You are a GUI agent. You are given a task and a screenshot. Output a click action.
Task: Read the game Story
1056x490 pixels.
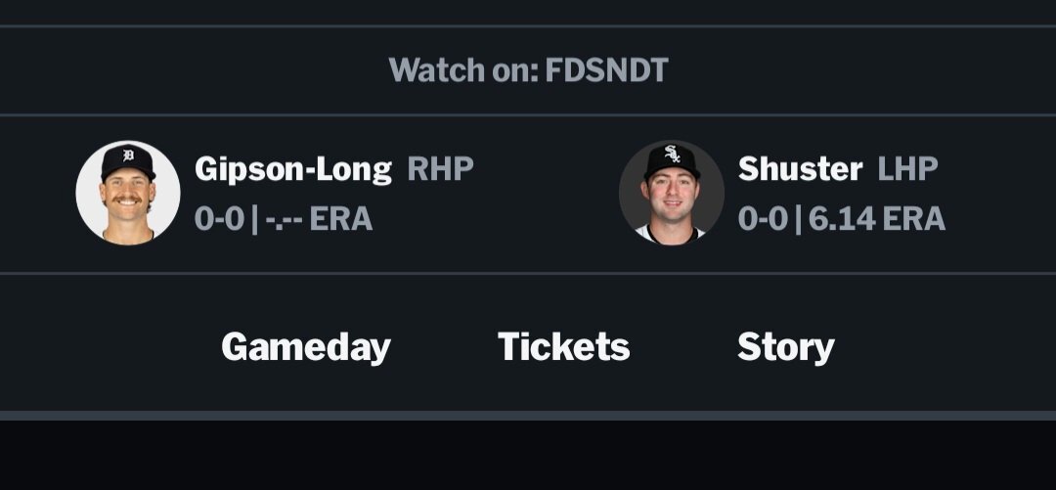[x=785, y=346]
